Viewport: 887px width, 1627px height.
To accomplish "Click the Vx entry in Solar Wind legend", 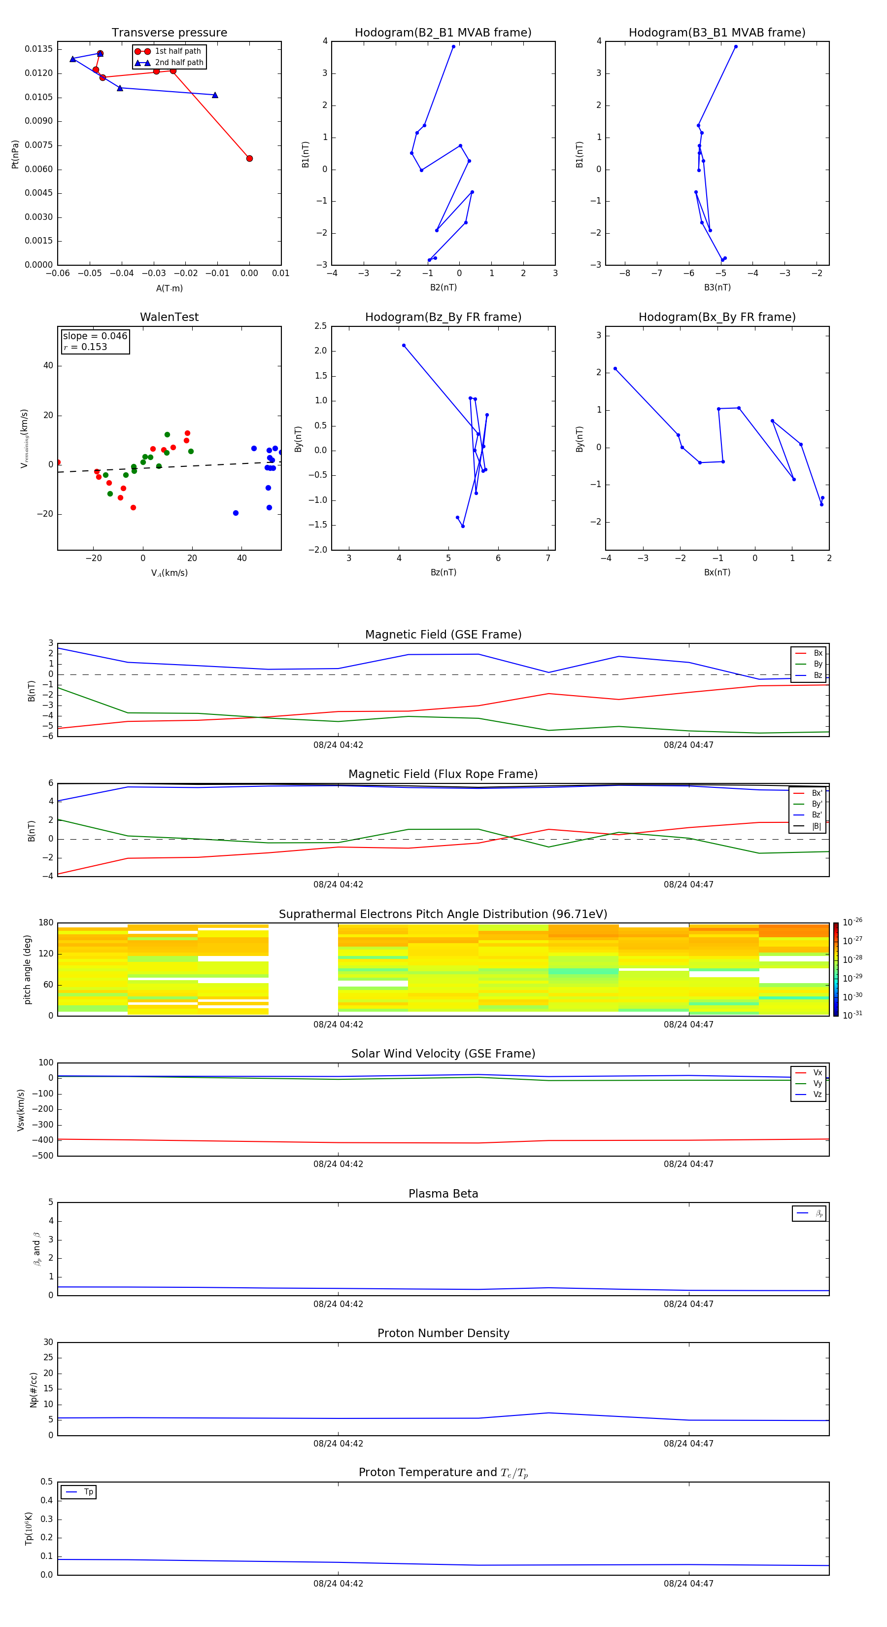I will [x=809, y=1072].
